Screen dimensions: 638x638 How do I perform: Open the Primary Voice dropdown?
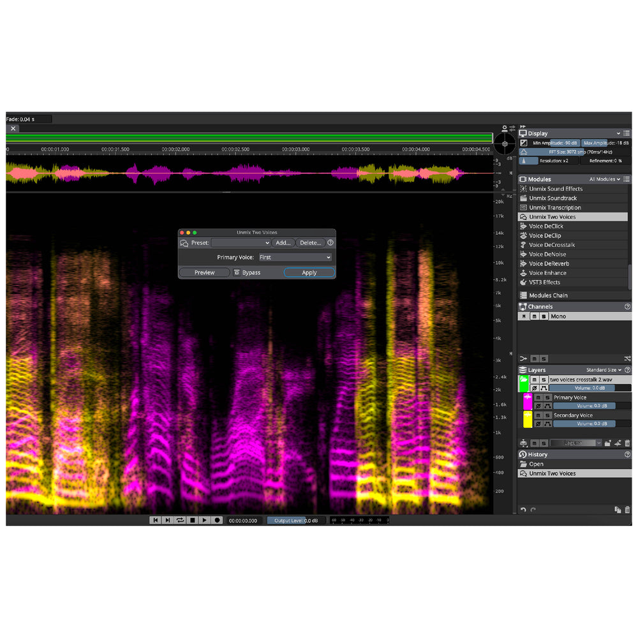(x=295, y=257)
